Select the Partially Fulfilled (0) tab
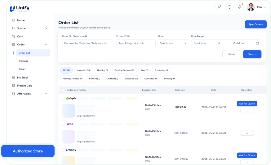The height and width of the screenshot is (165, 271). (73, 79)
